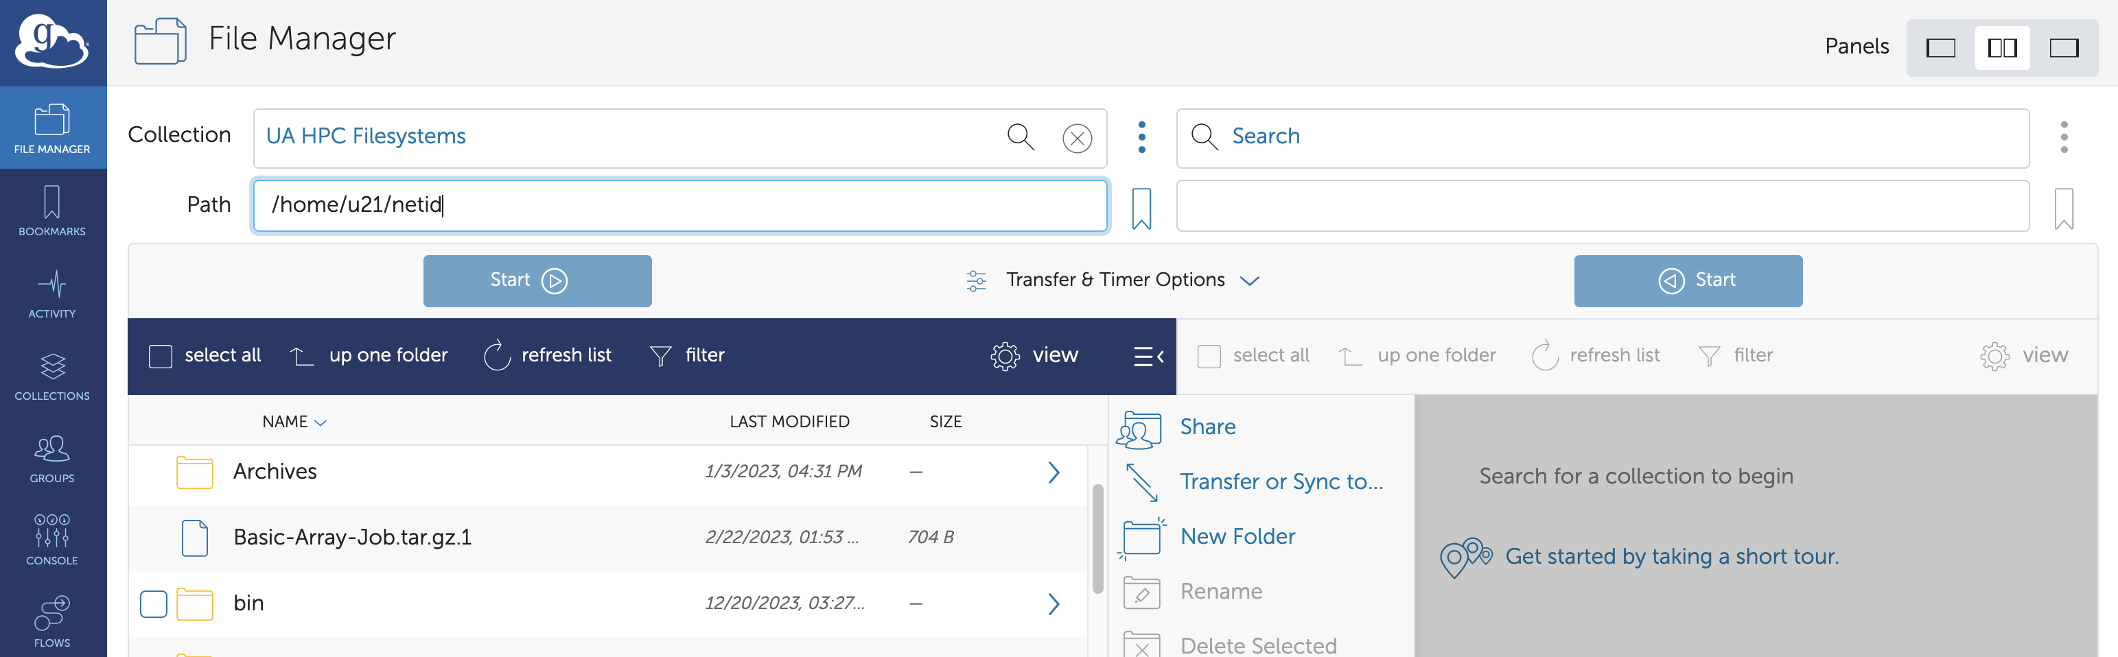The height and width of the screenshot is (657, 2118).
Task: Open Collections from the sidebar
Action: coord(53,375)
